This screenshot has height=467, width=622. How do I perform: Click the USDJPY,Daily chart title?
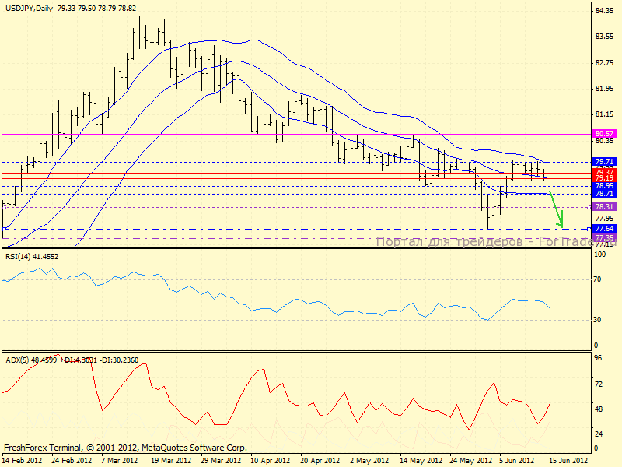(x=28, y=8)
